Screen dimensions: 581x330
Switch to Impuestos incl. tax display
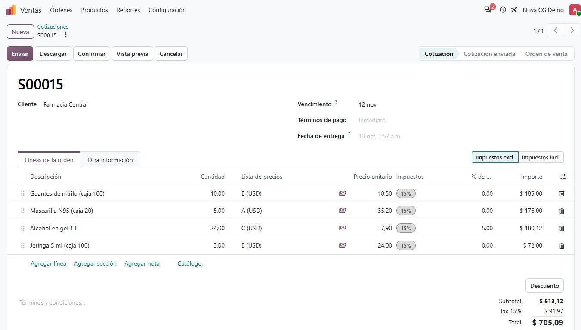(x=541, y=157)
